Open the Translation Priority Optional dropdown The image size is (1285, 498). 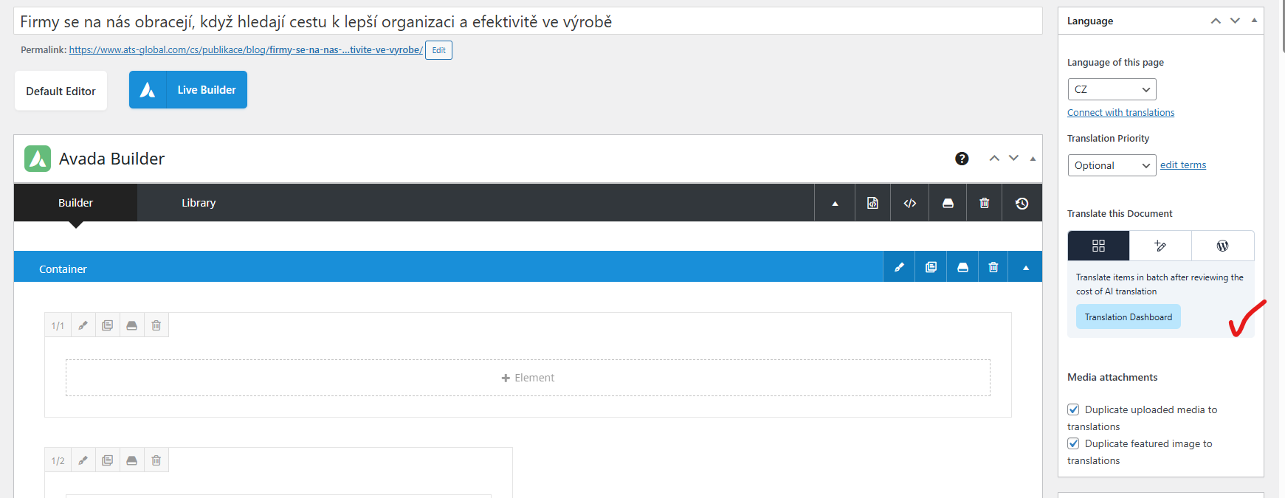click(1112, 165)
